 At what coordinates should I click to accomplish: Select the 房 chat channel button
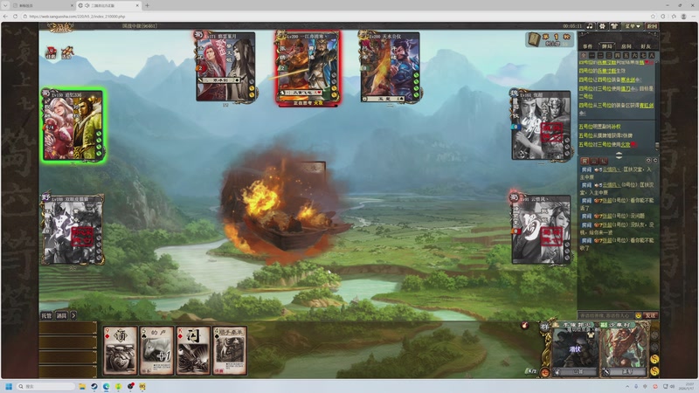(585, 161)
